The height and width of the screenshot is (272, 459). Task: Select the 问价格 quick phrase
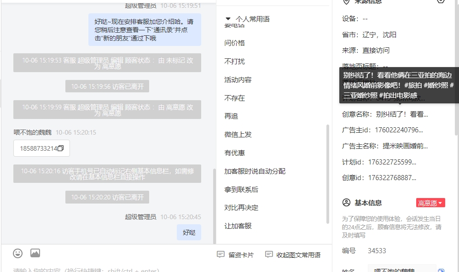[x=234, y=43]
